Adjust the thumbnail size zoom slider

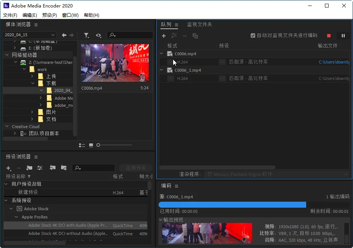point(99,145)
